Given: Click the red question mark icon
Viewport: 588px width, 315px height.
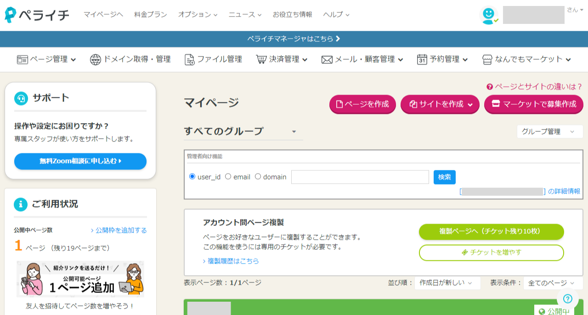Looking at the screenshot, I should click(x=490, y=87).
